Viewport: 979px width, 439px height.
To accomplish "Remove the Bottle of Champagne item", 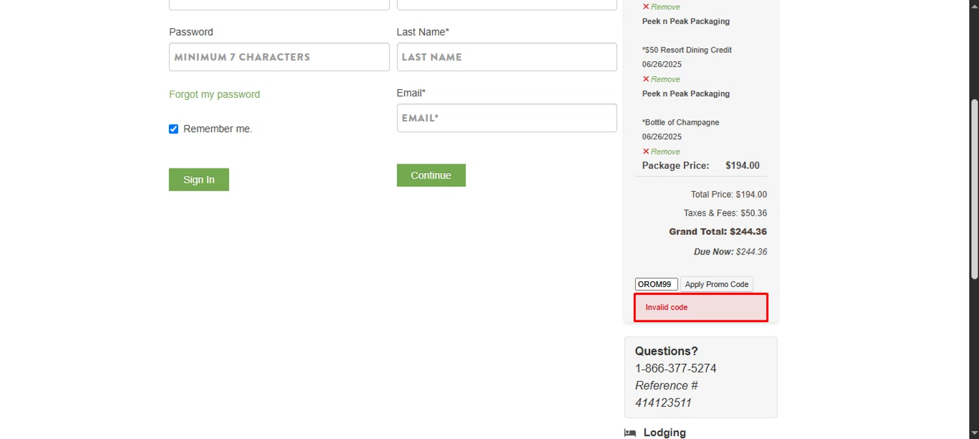I will (x=661, y=151).
